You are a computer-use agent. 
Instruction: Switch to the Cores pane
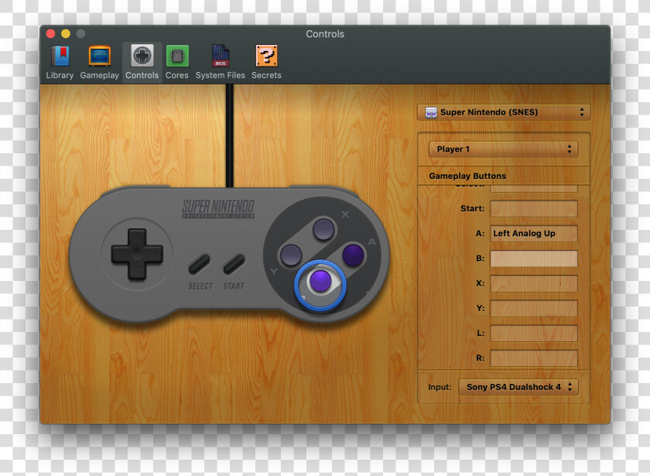pos(177,62)
